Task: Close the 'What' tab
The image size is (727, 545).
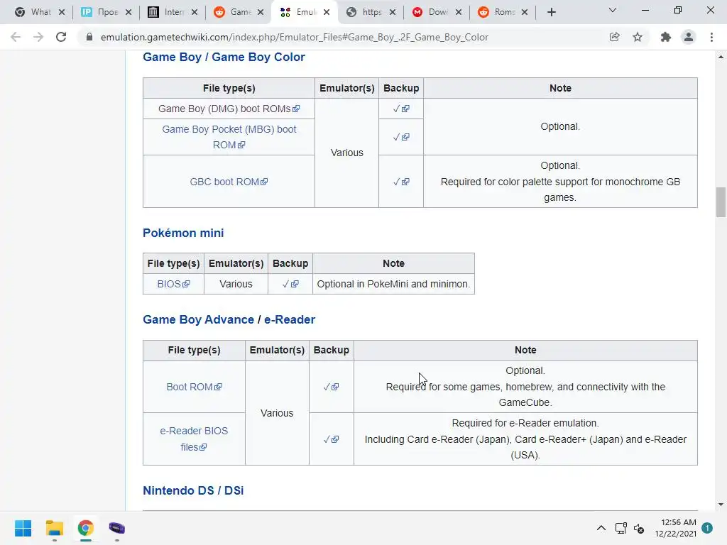Action: click(62, 12)
